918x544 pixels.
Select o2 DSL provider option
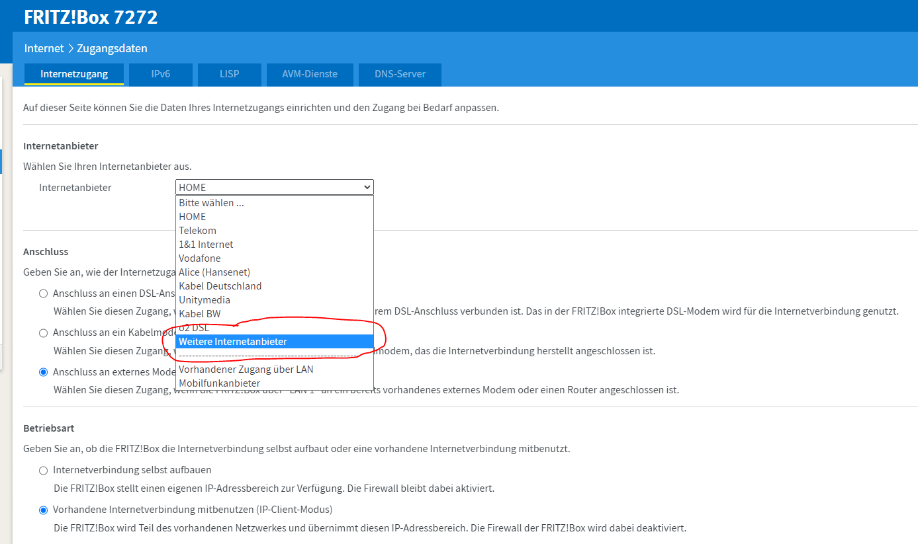(x=275, y=328)
